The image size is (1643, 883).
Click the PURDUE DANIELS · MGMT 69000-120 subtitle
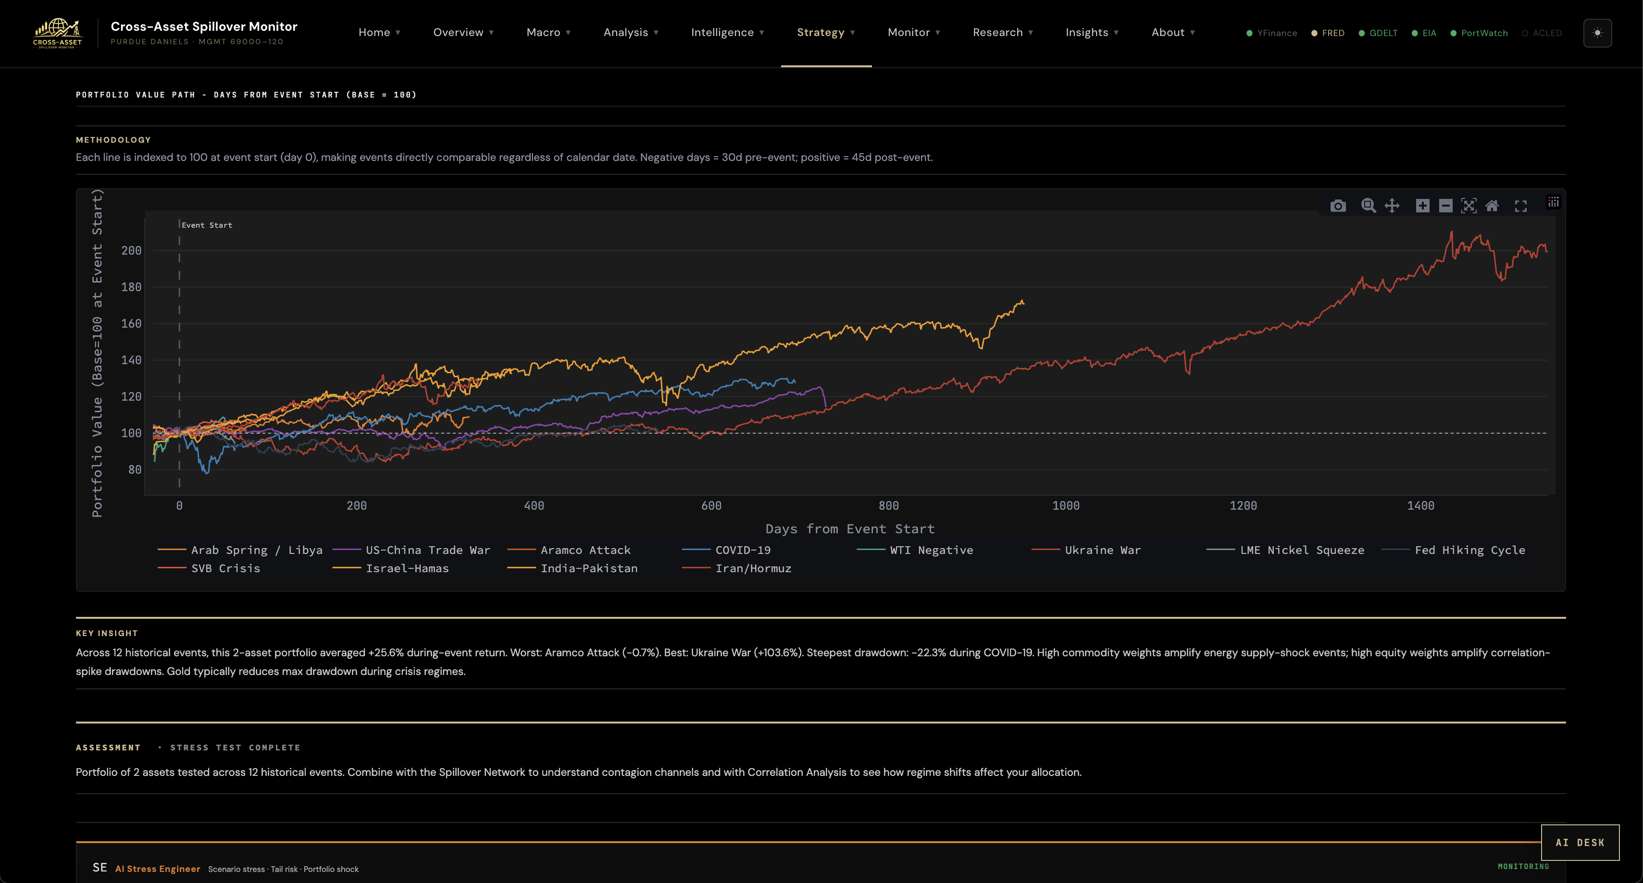point(197,41)
